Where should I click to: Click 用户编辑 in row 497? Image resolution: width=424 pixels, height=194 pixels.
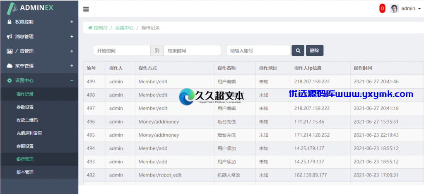[x=226, y=108]
